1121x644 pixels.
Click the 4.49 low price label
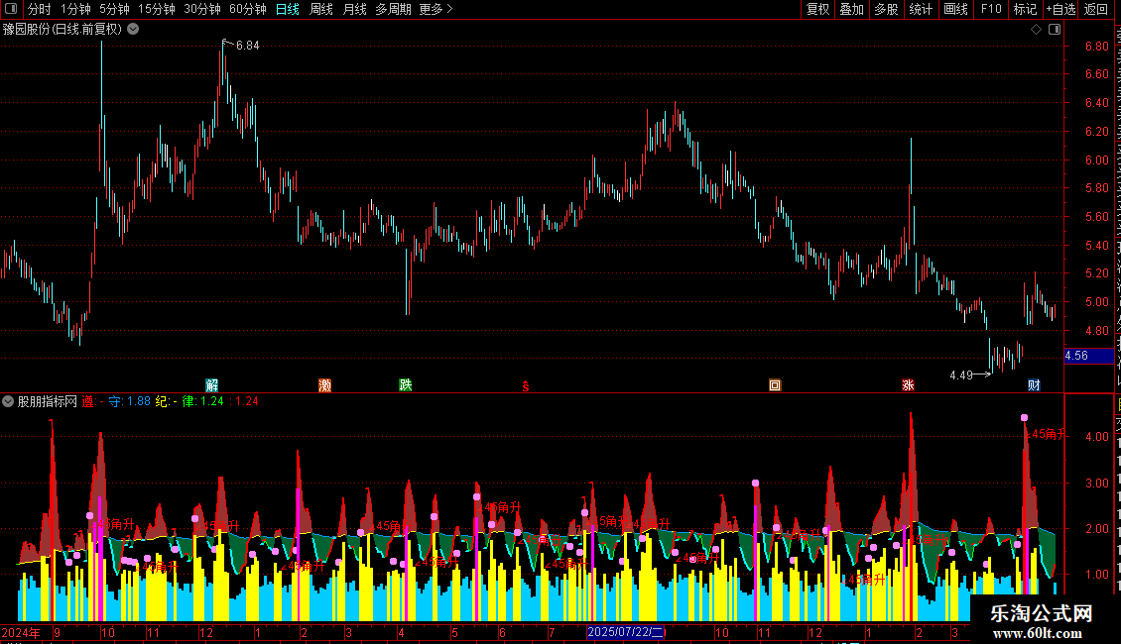coord(961,376)
